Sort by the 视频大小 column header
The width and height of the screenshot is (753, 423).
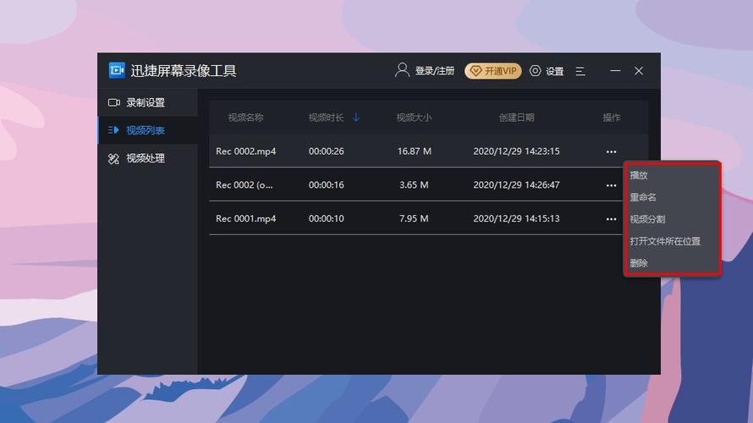coord(414,118)
